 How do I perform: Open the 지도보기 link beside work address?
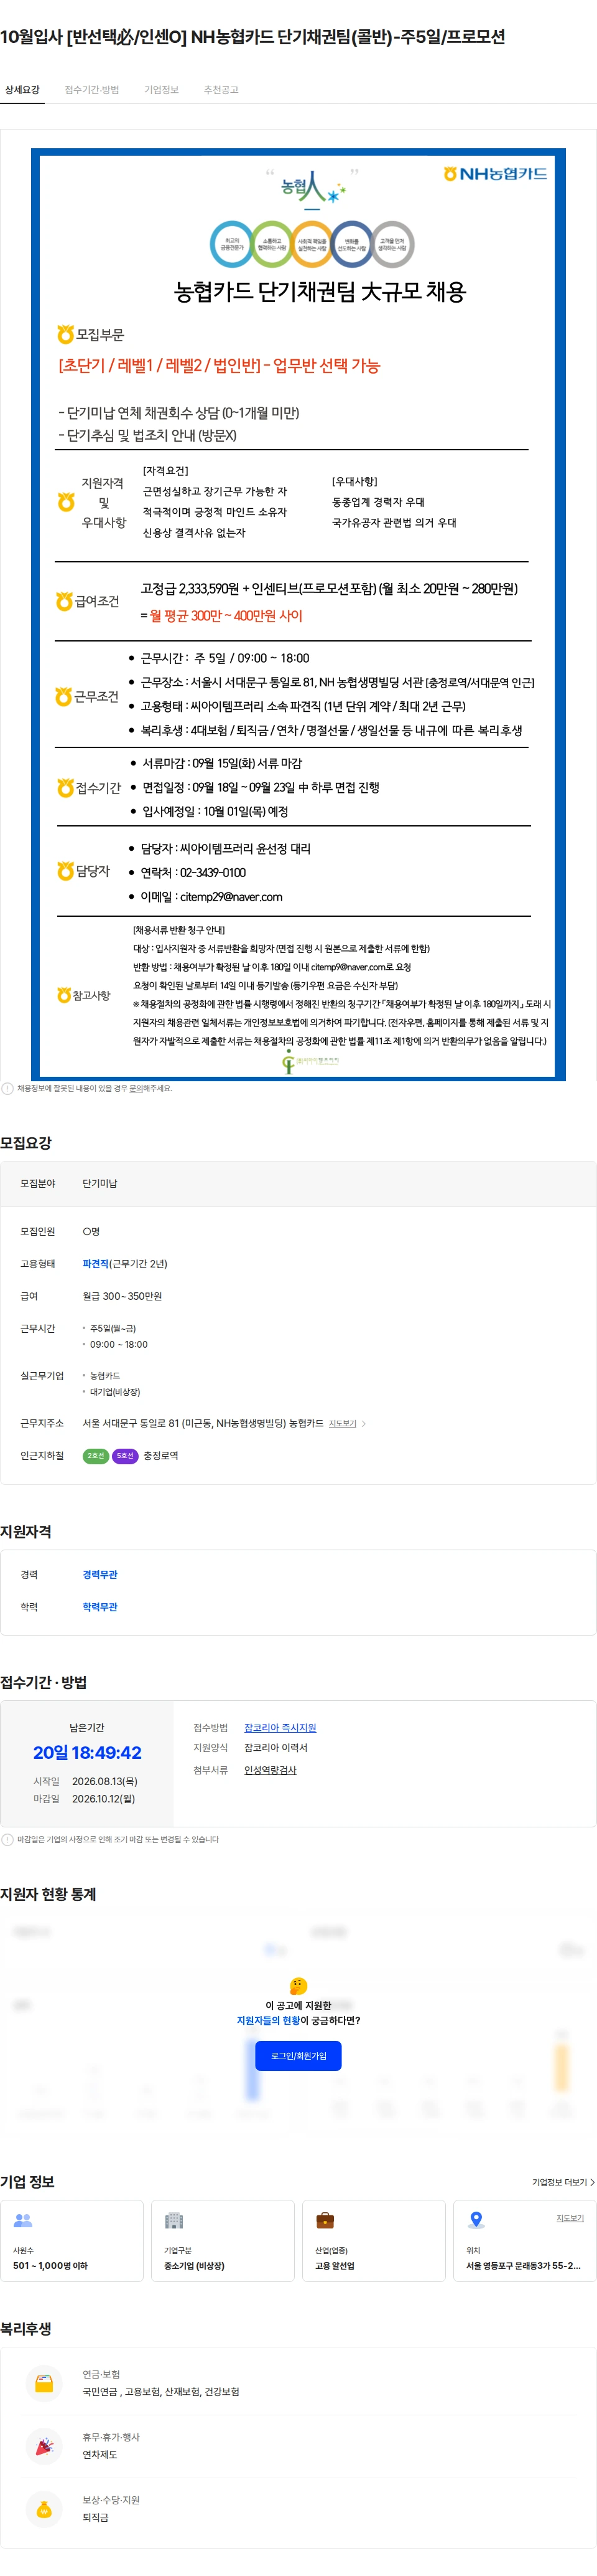pyautogui.click(x=343, y=1423)
